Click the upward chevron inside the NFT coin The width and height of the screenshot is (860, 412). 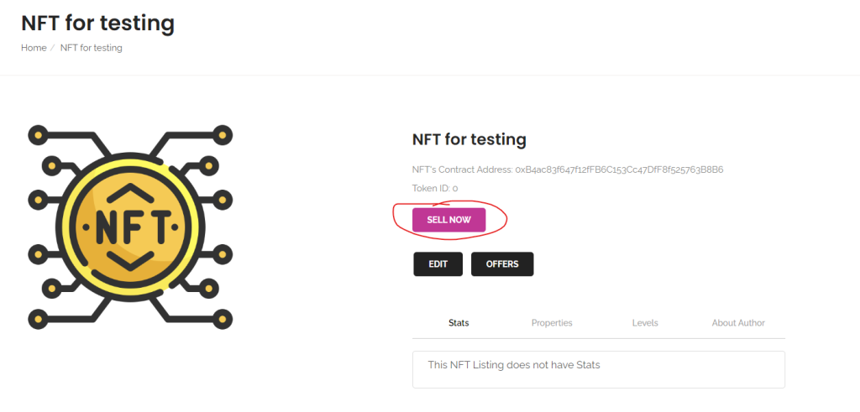click(130, 195)
